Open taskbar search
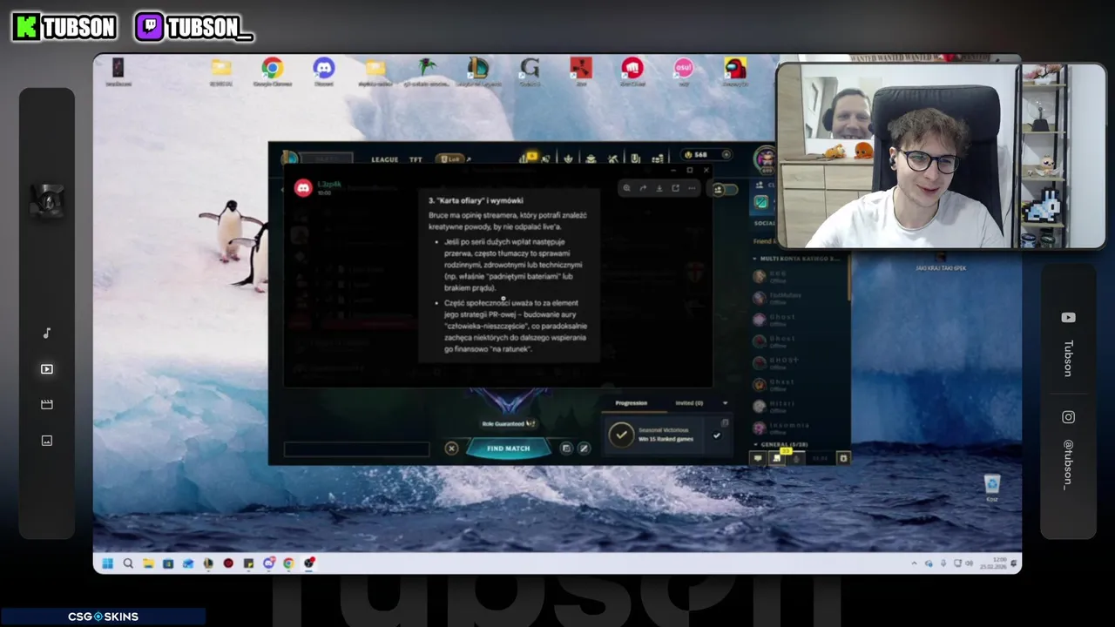This screenshot has width=1115, height=627. click(x=128, y=563)
